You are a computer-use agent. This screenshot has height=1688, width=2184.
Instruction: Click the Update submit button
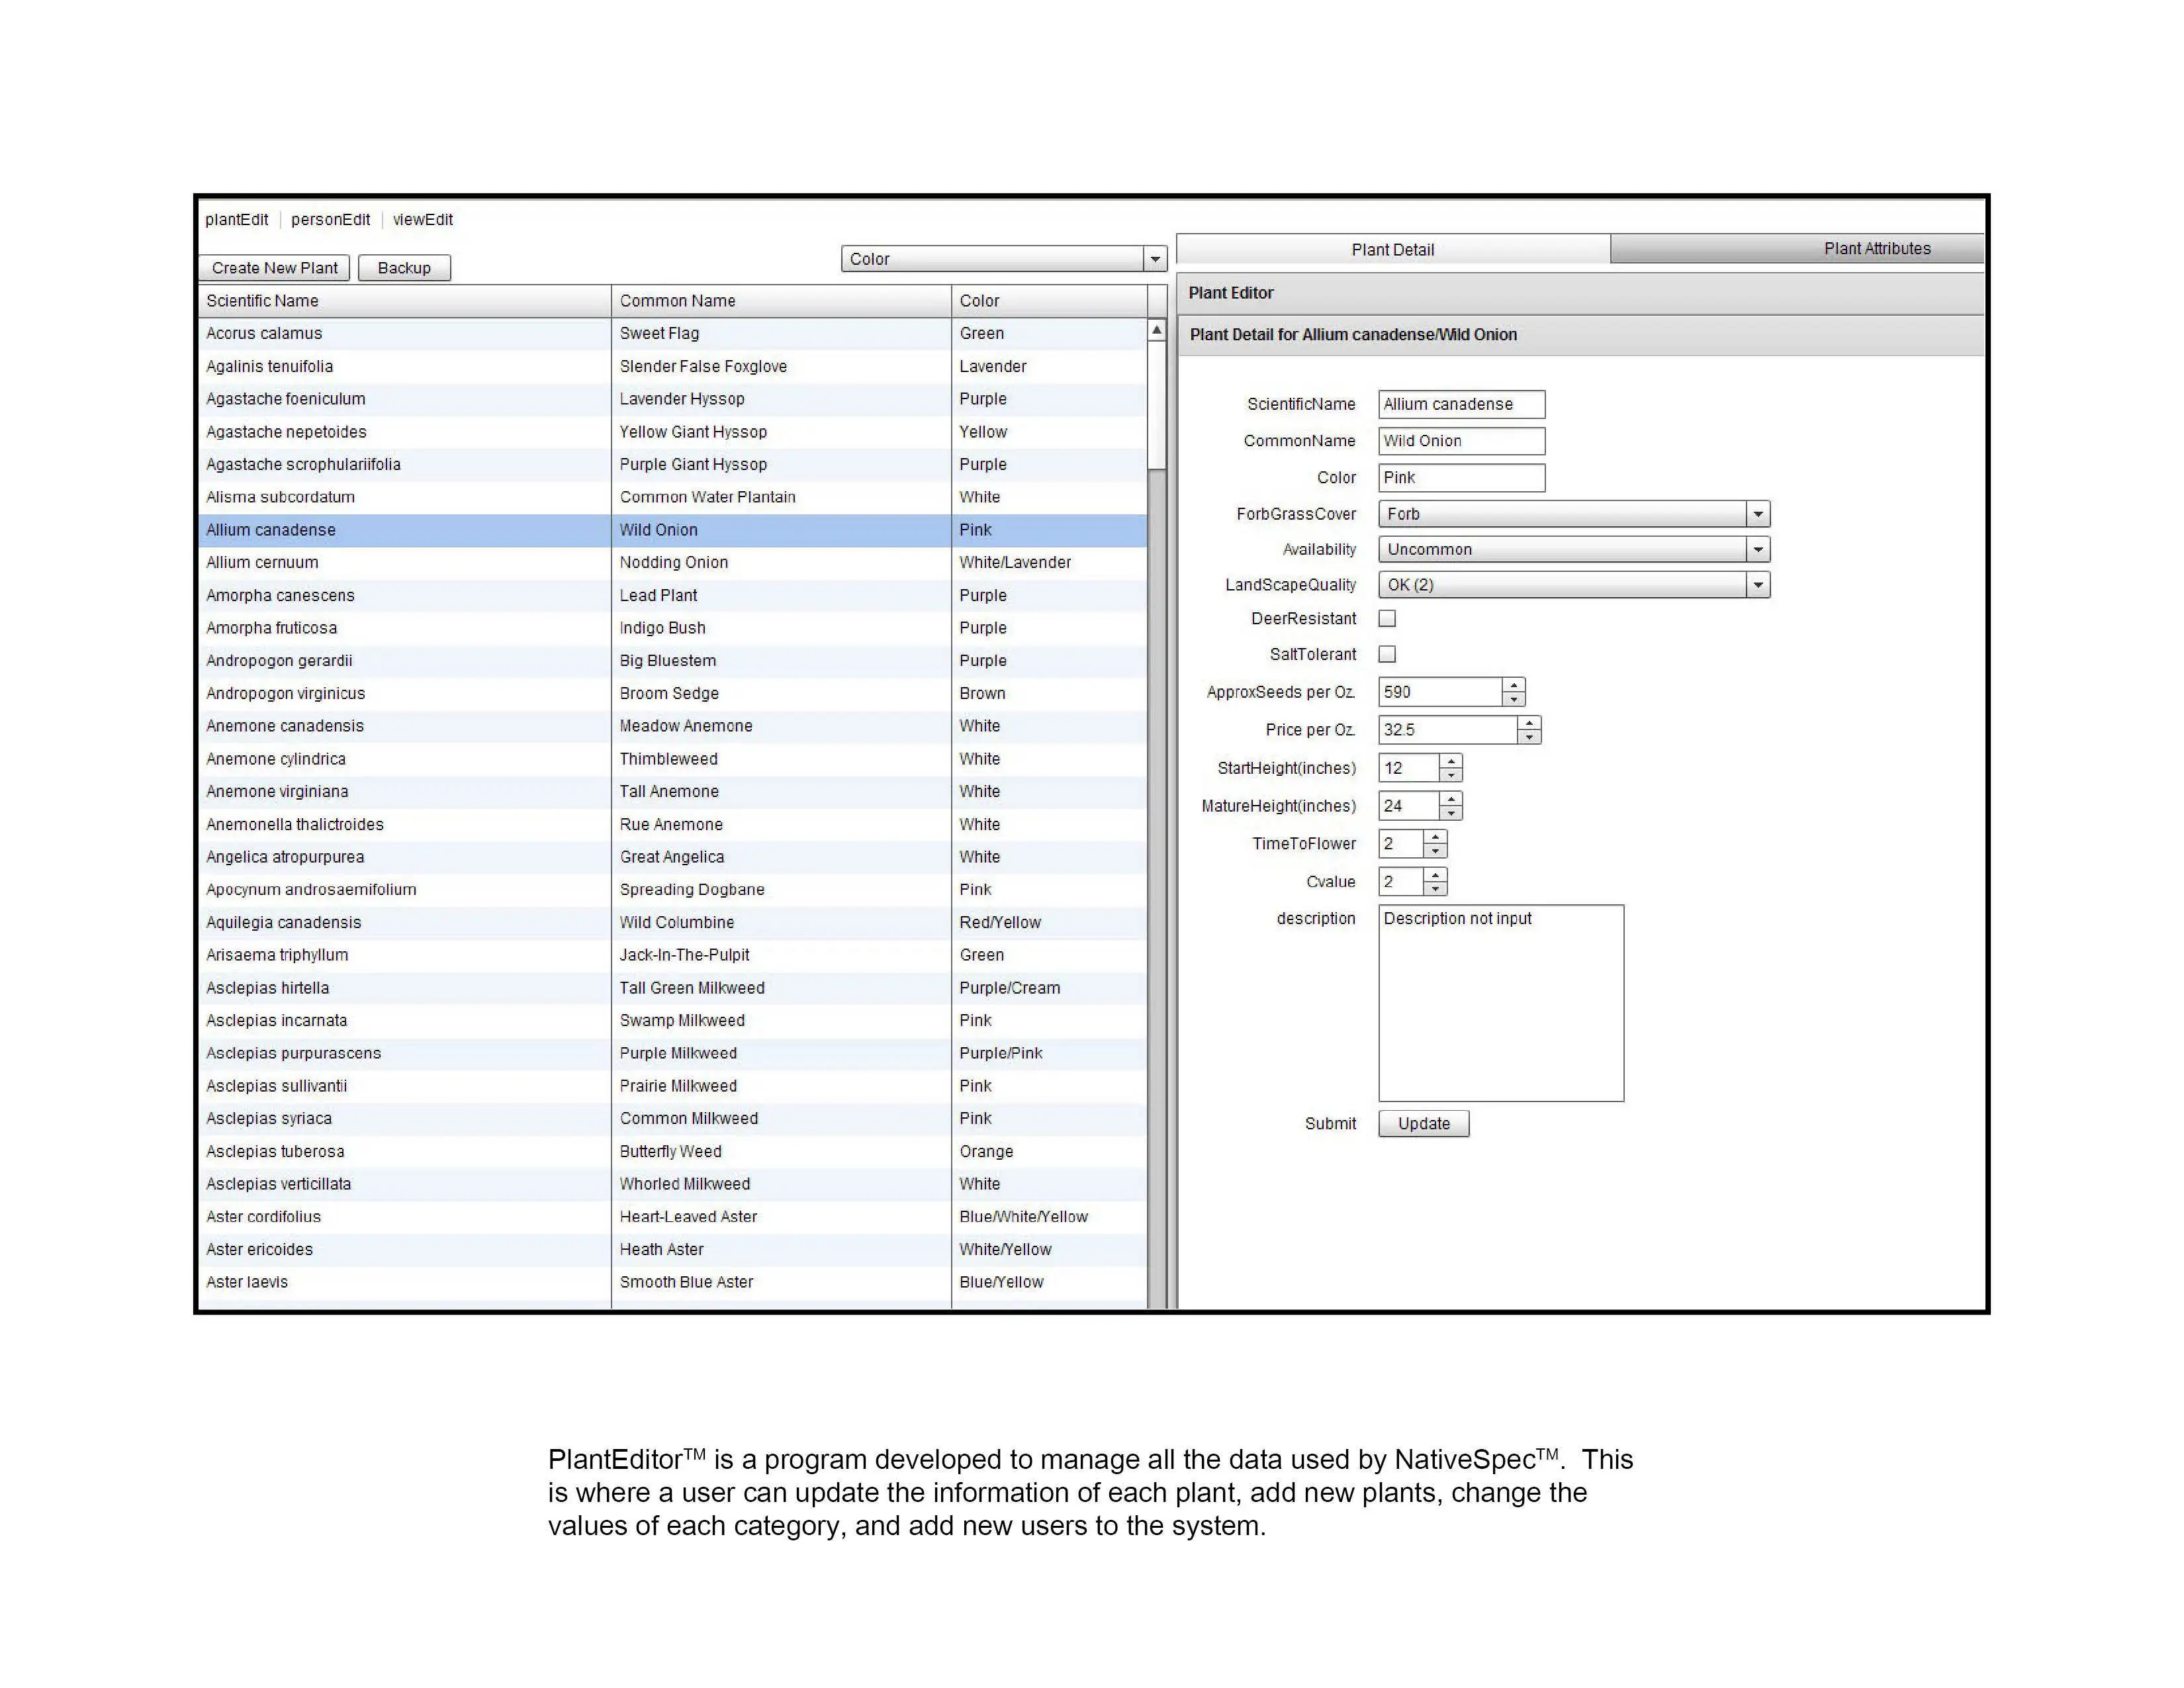(1423, 1124)
